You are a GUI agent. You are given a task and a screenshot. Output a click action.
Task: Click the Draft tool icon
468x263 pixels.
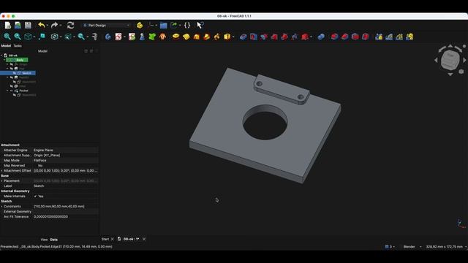click(x=355, y=37)
